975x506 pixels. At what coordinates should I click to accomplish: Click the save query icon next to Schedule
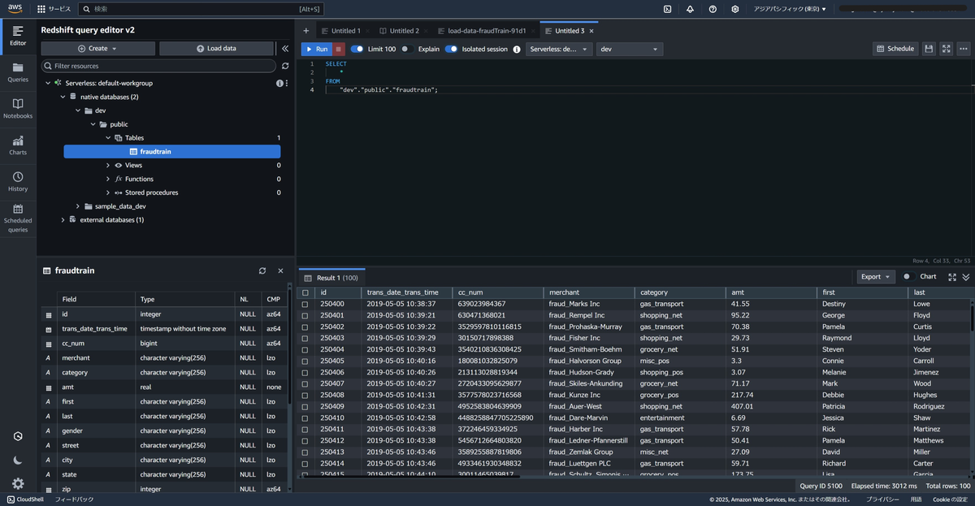tap(929, 49)
